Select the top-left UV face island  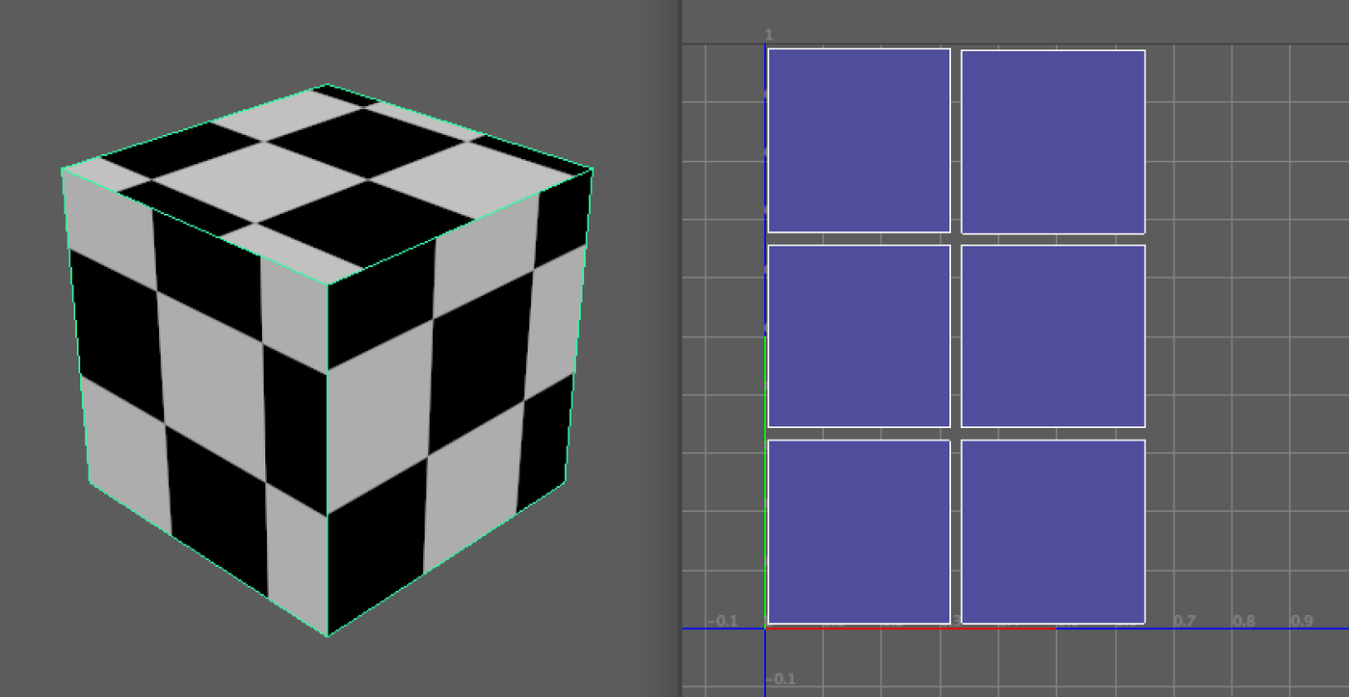tap(858, 140)
